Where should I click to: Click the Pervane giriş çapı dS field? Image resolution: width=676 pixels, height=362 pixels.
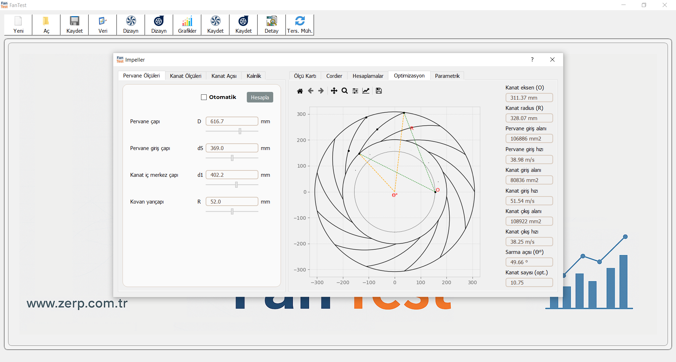click(x=232, y=148)
